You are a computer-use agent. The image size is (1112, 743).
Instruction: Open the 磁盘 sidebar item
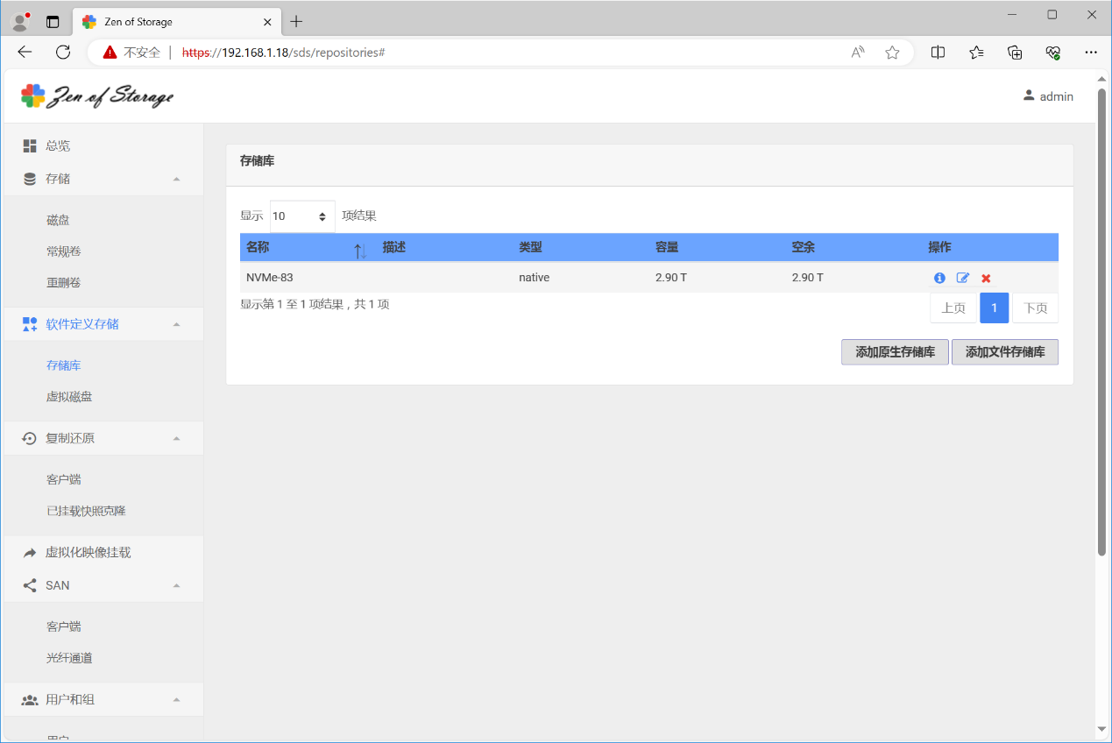tap(58, 220)
